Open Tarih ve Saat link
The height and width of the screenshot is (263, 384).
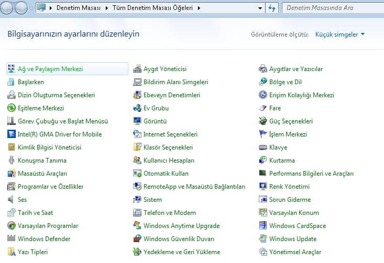[x=35, y=213]
